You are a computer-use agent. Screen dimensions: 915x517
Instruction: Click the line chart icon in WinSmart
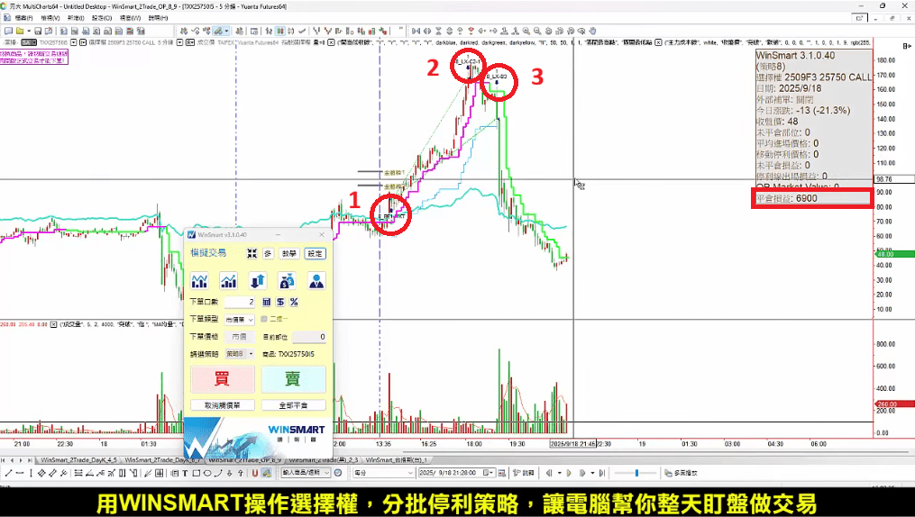tap(200, 280)
